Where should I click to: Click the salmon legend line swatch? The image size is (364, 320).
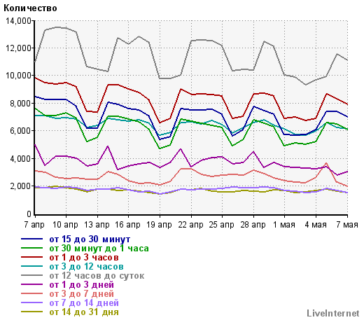coord(31,293)
